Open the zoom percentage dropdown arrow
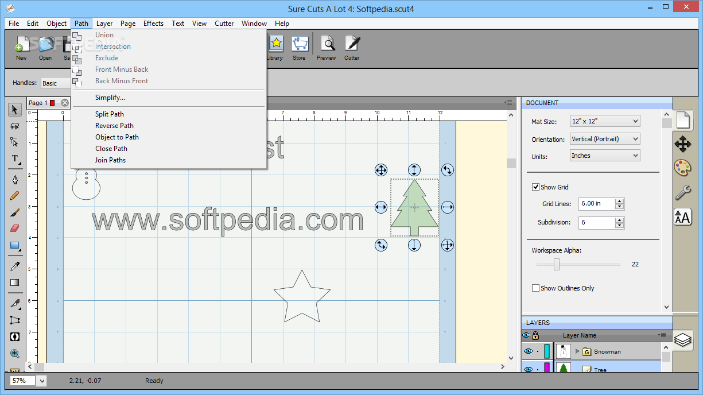The height and width of the screenshot is (395, 703). pyautogui.click(x=42, y=381)
